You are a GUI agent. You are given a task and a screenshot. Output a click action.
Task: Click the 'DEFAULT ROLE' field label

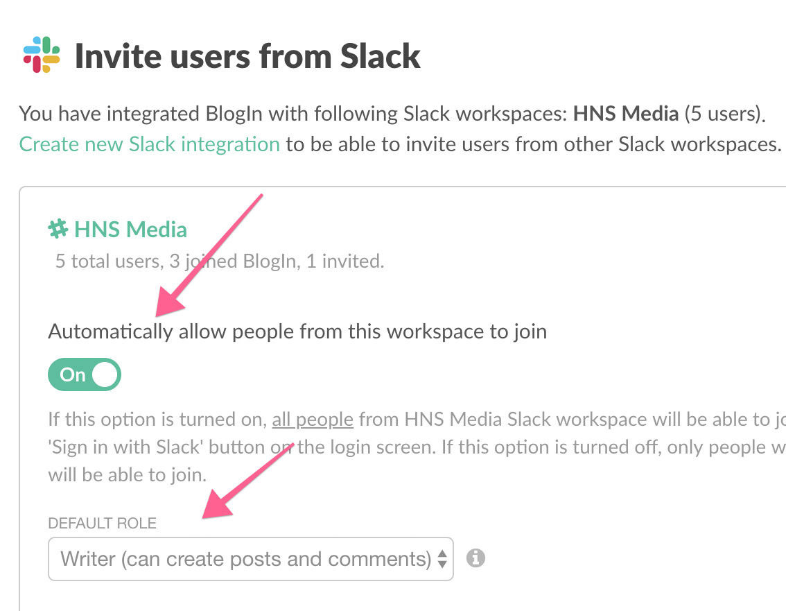pyautogui.click(x=103, y=523)
